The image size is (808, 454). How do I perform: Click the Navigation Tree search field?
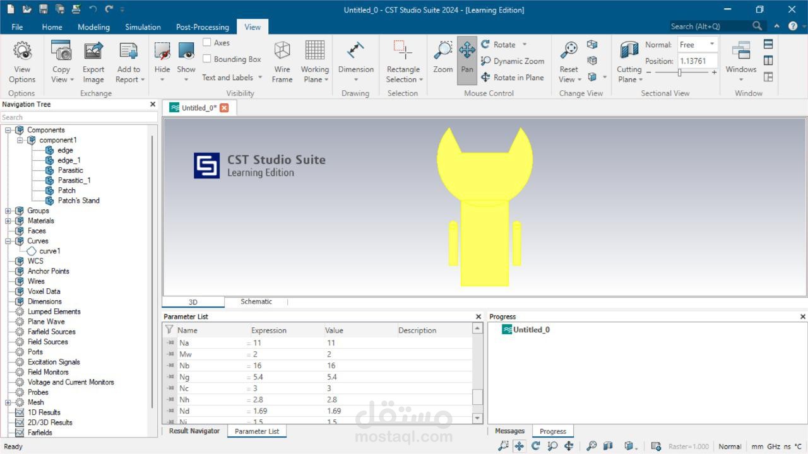pyautogui.click(x=79, y=117)
